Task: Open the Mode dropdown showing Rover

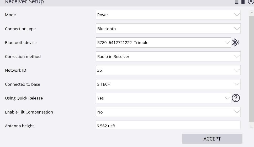Action: (x=168, y=15)
